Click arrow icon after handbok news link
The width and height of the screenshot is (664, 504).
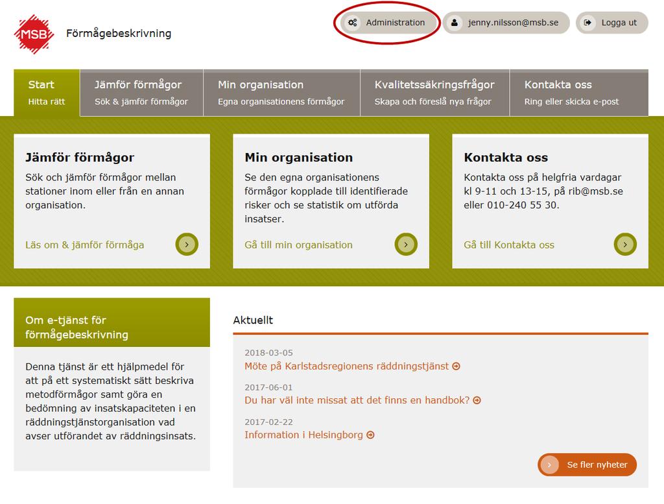(477, 400)
